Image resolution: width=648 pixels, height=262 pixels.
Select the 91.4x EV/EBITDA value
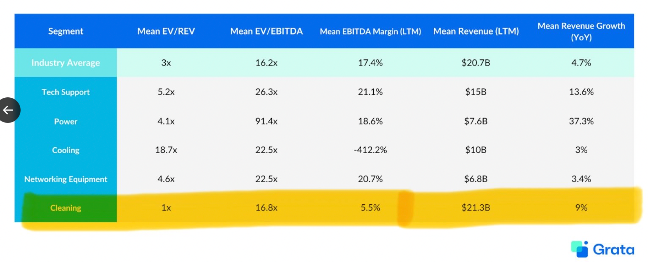(266, 121)
